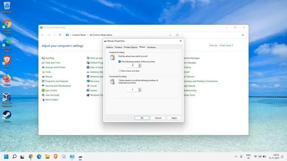Click the refresh icon beside the address bar
Screen dimensions: 287x161
(177, 35)
